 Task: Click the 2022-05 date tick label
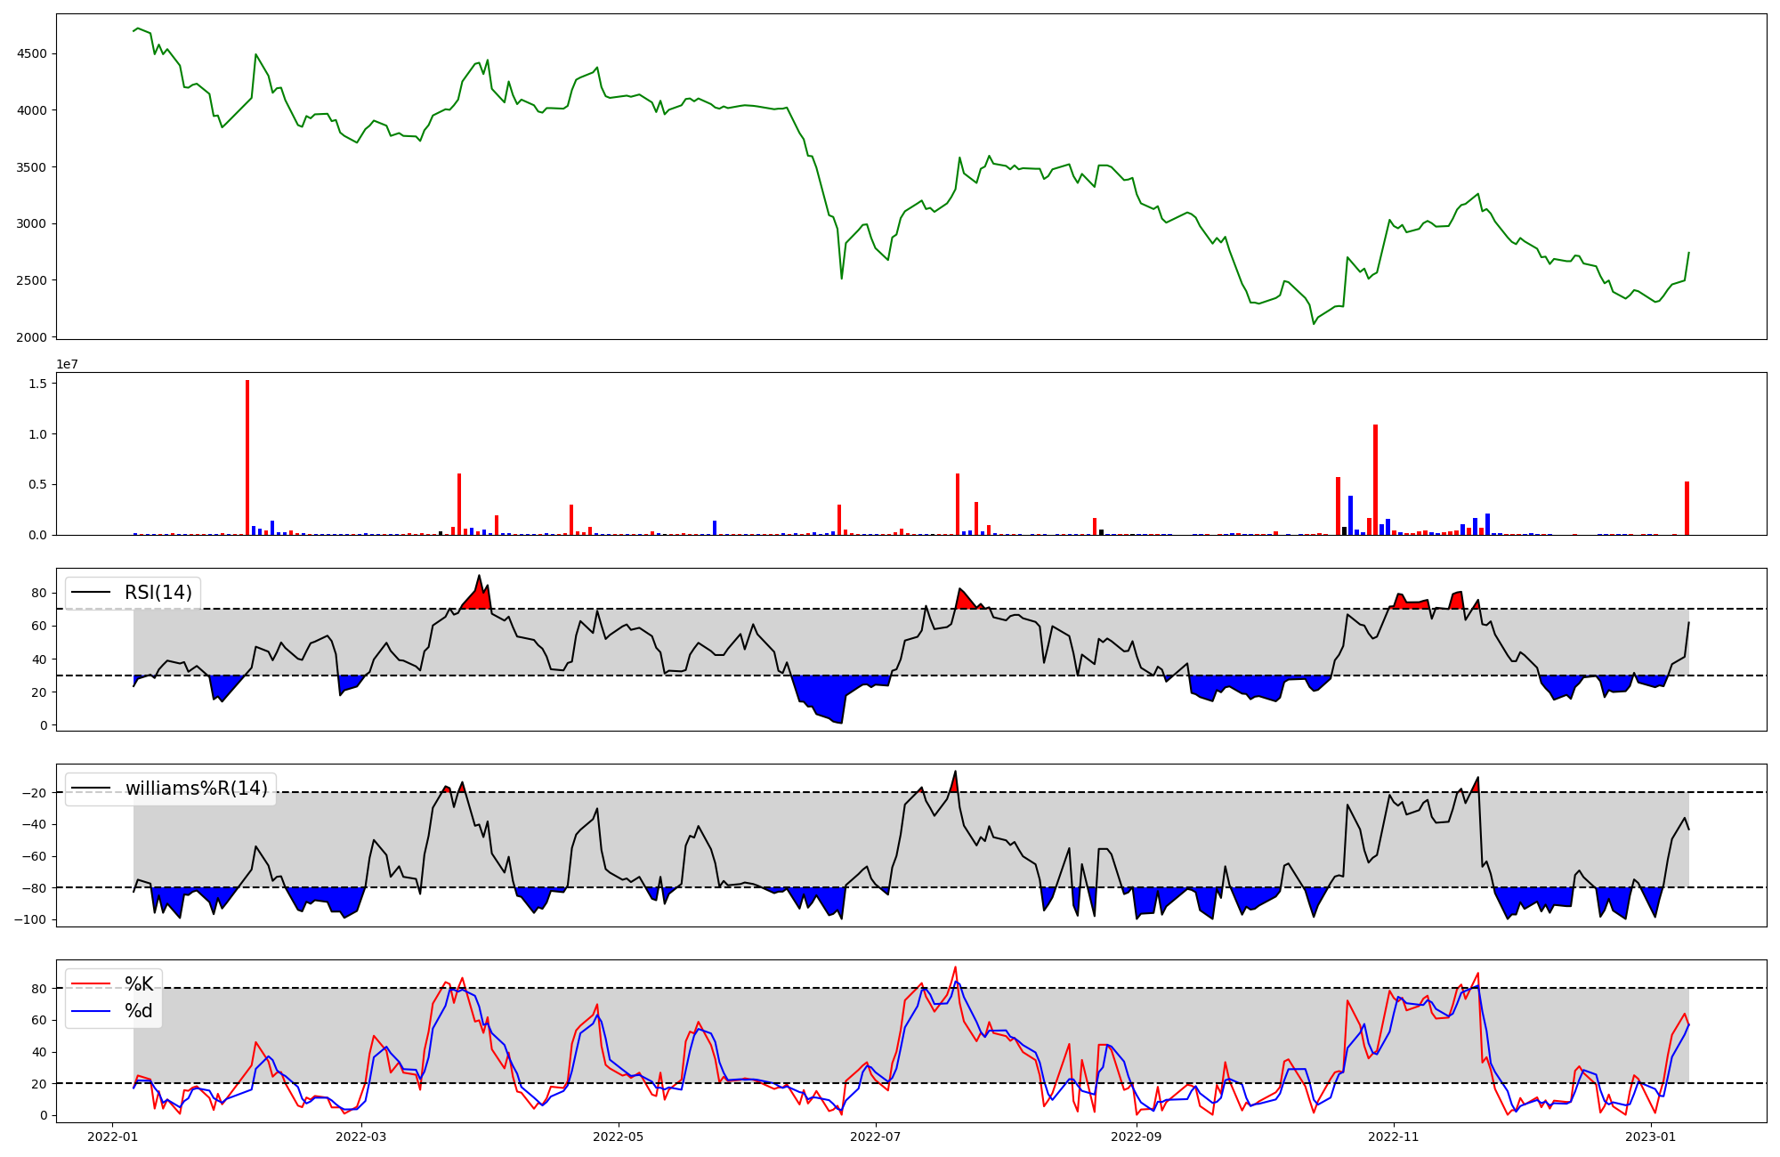[x=618, y=1137]
